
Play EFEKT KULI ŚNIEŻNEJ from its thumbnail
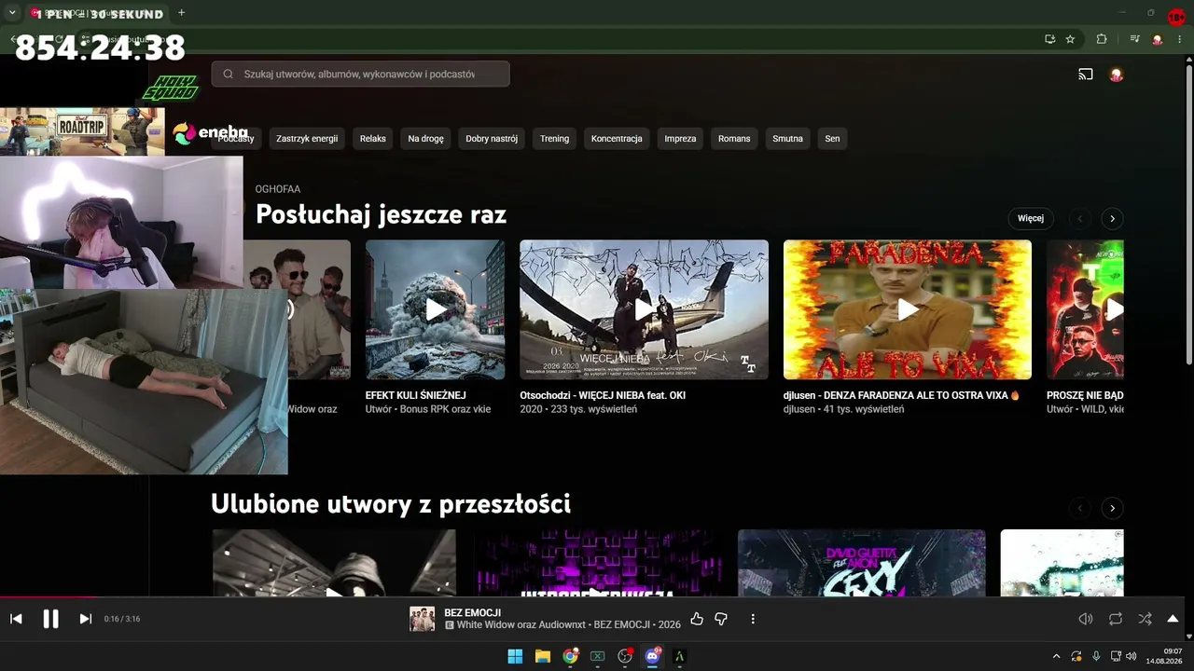point(435,309)
